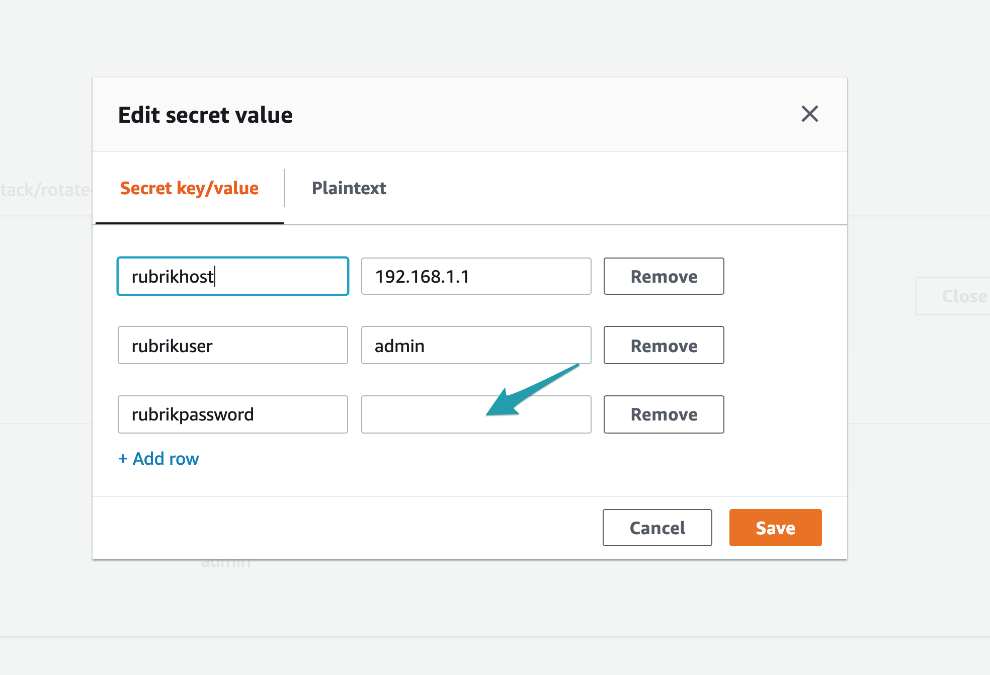This screenshot has height=675, width=990.
Task: Remove the rubrikuser key row
Action: pos(663,346)
